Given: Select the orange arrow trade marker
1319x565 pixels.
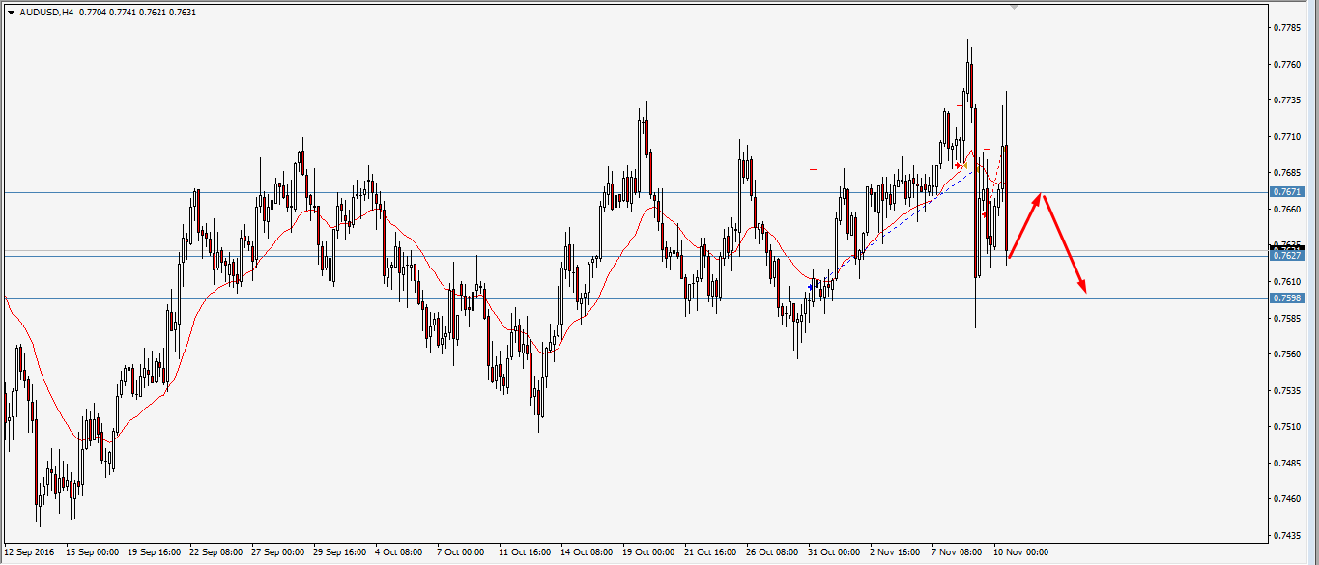Looking at the screenshot, I should (x=963, y=165).
